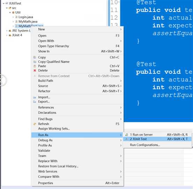The width and height of the screenshot is (193, 189).
Task: Click line number 11 in editor gutter
Action: [114, 10]
